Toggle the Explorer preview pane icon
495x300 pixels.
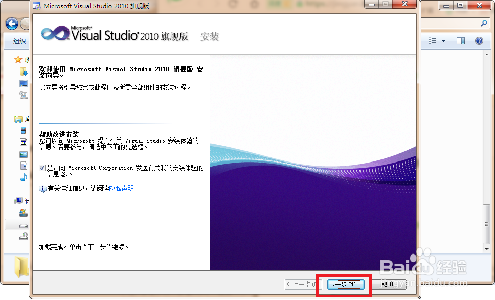pyautogui.click(x=461, y=41)
